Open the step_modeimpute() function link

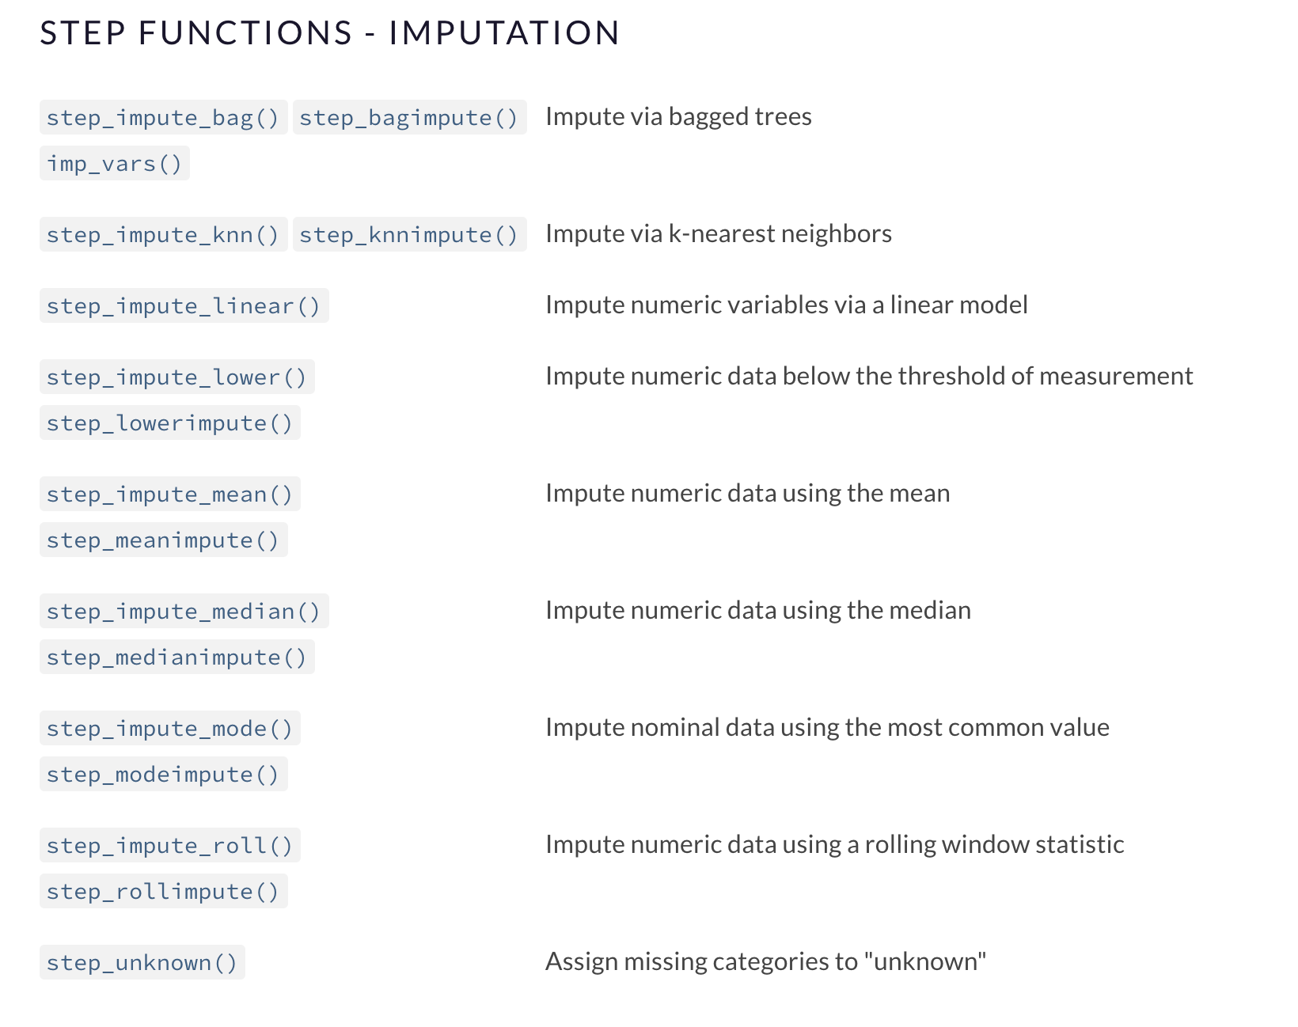163,775
